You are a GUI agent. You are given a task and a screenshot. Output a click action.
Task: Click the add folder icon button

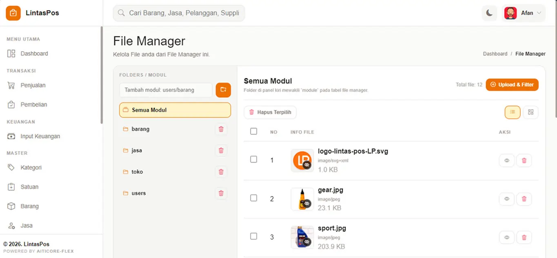click(223, 90)
